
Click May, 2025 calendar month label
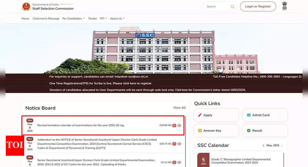point(273,145)
